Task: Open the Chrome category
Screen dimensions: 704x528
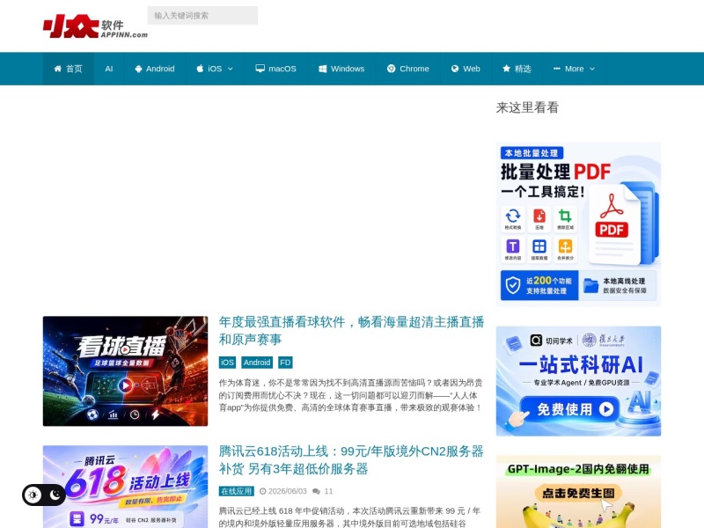Action: (x=407, y=69)
